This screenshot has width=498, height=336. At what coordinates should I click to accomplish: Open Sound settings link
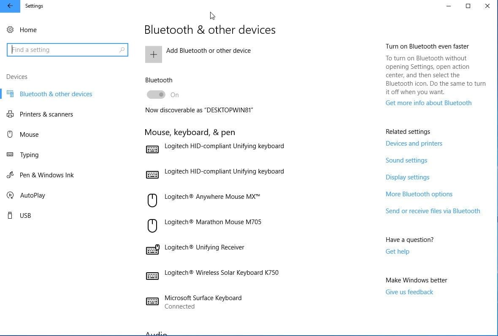point(406,160)
